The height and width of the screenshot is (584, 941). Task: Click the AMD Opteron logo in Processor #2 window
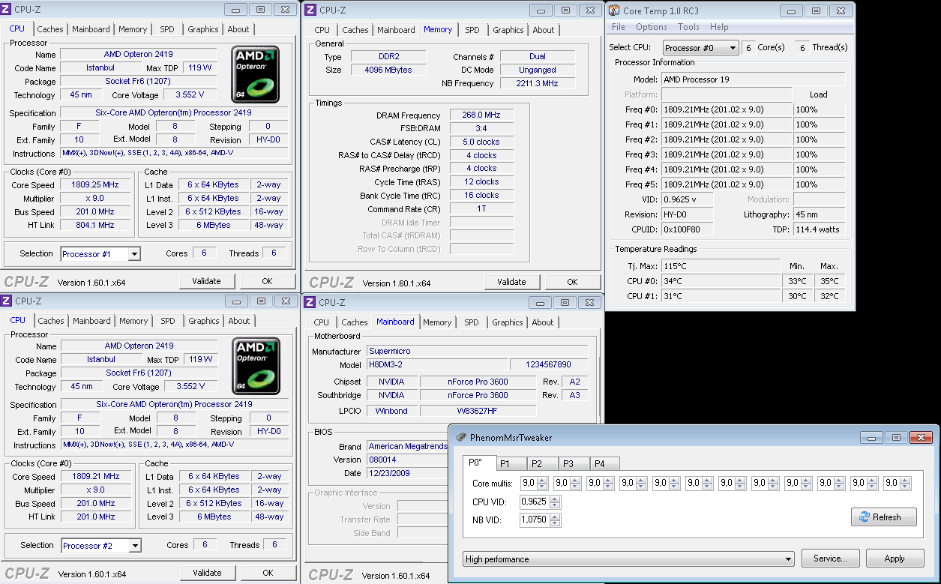point(256,365)
